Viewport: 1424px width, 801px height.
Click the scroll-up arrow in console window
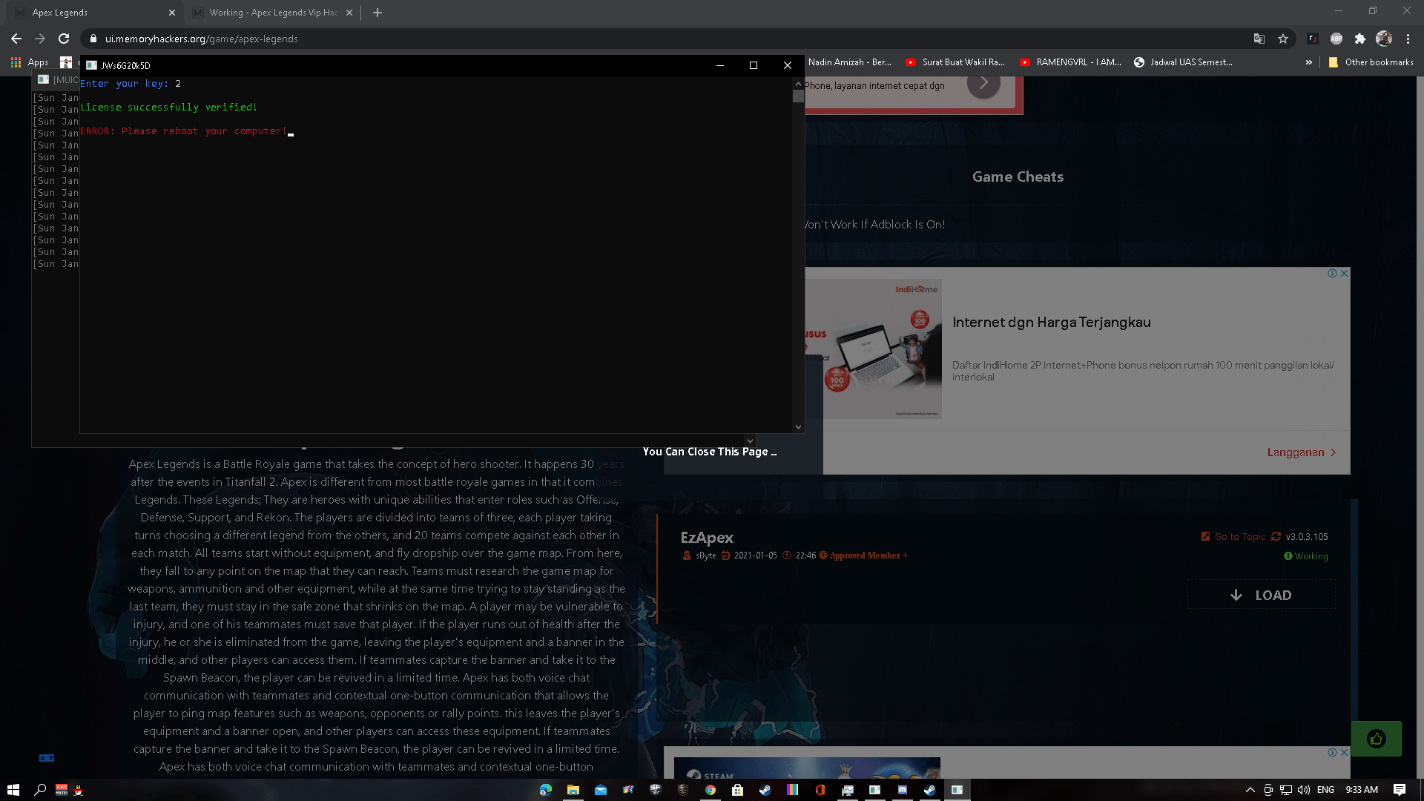pos(798,83)
